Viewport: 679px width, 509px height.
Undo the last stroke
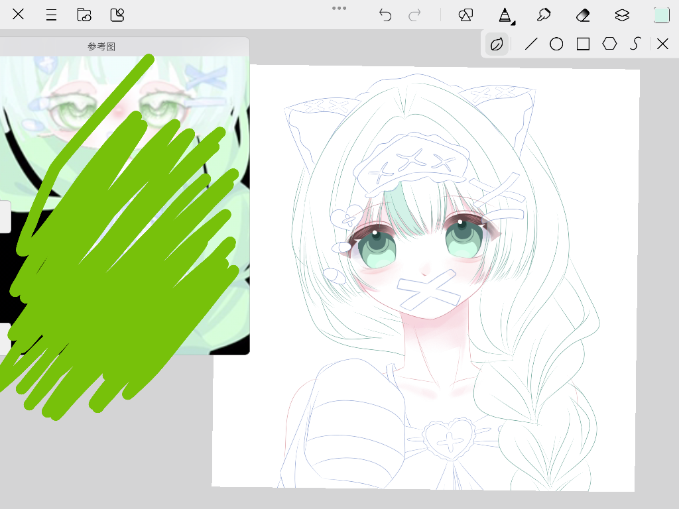pyautogui.click(x=385, y=15)
